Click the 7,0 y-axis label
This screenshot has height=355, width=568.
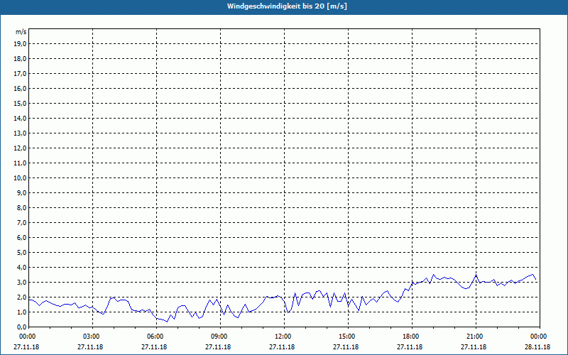(22, 223)
